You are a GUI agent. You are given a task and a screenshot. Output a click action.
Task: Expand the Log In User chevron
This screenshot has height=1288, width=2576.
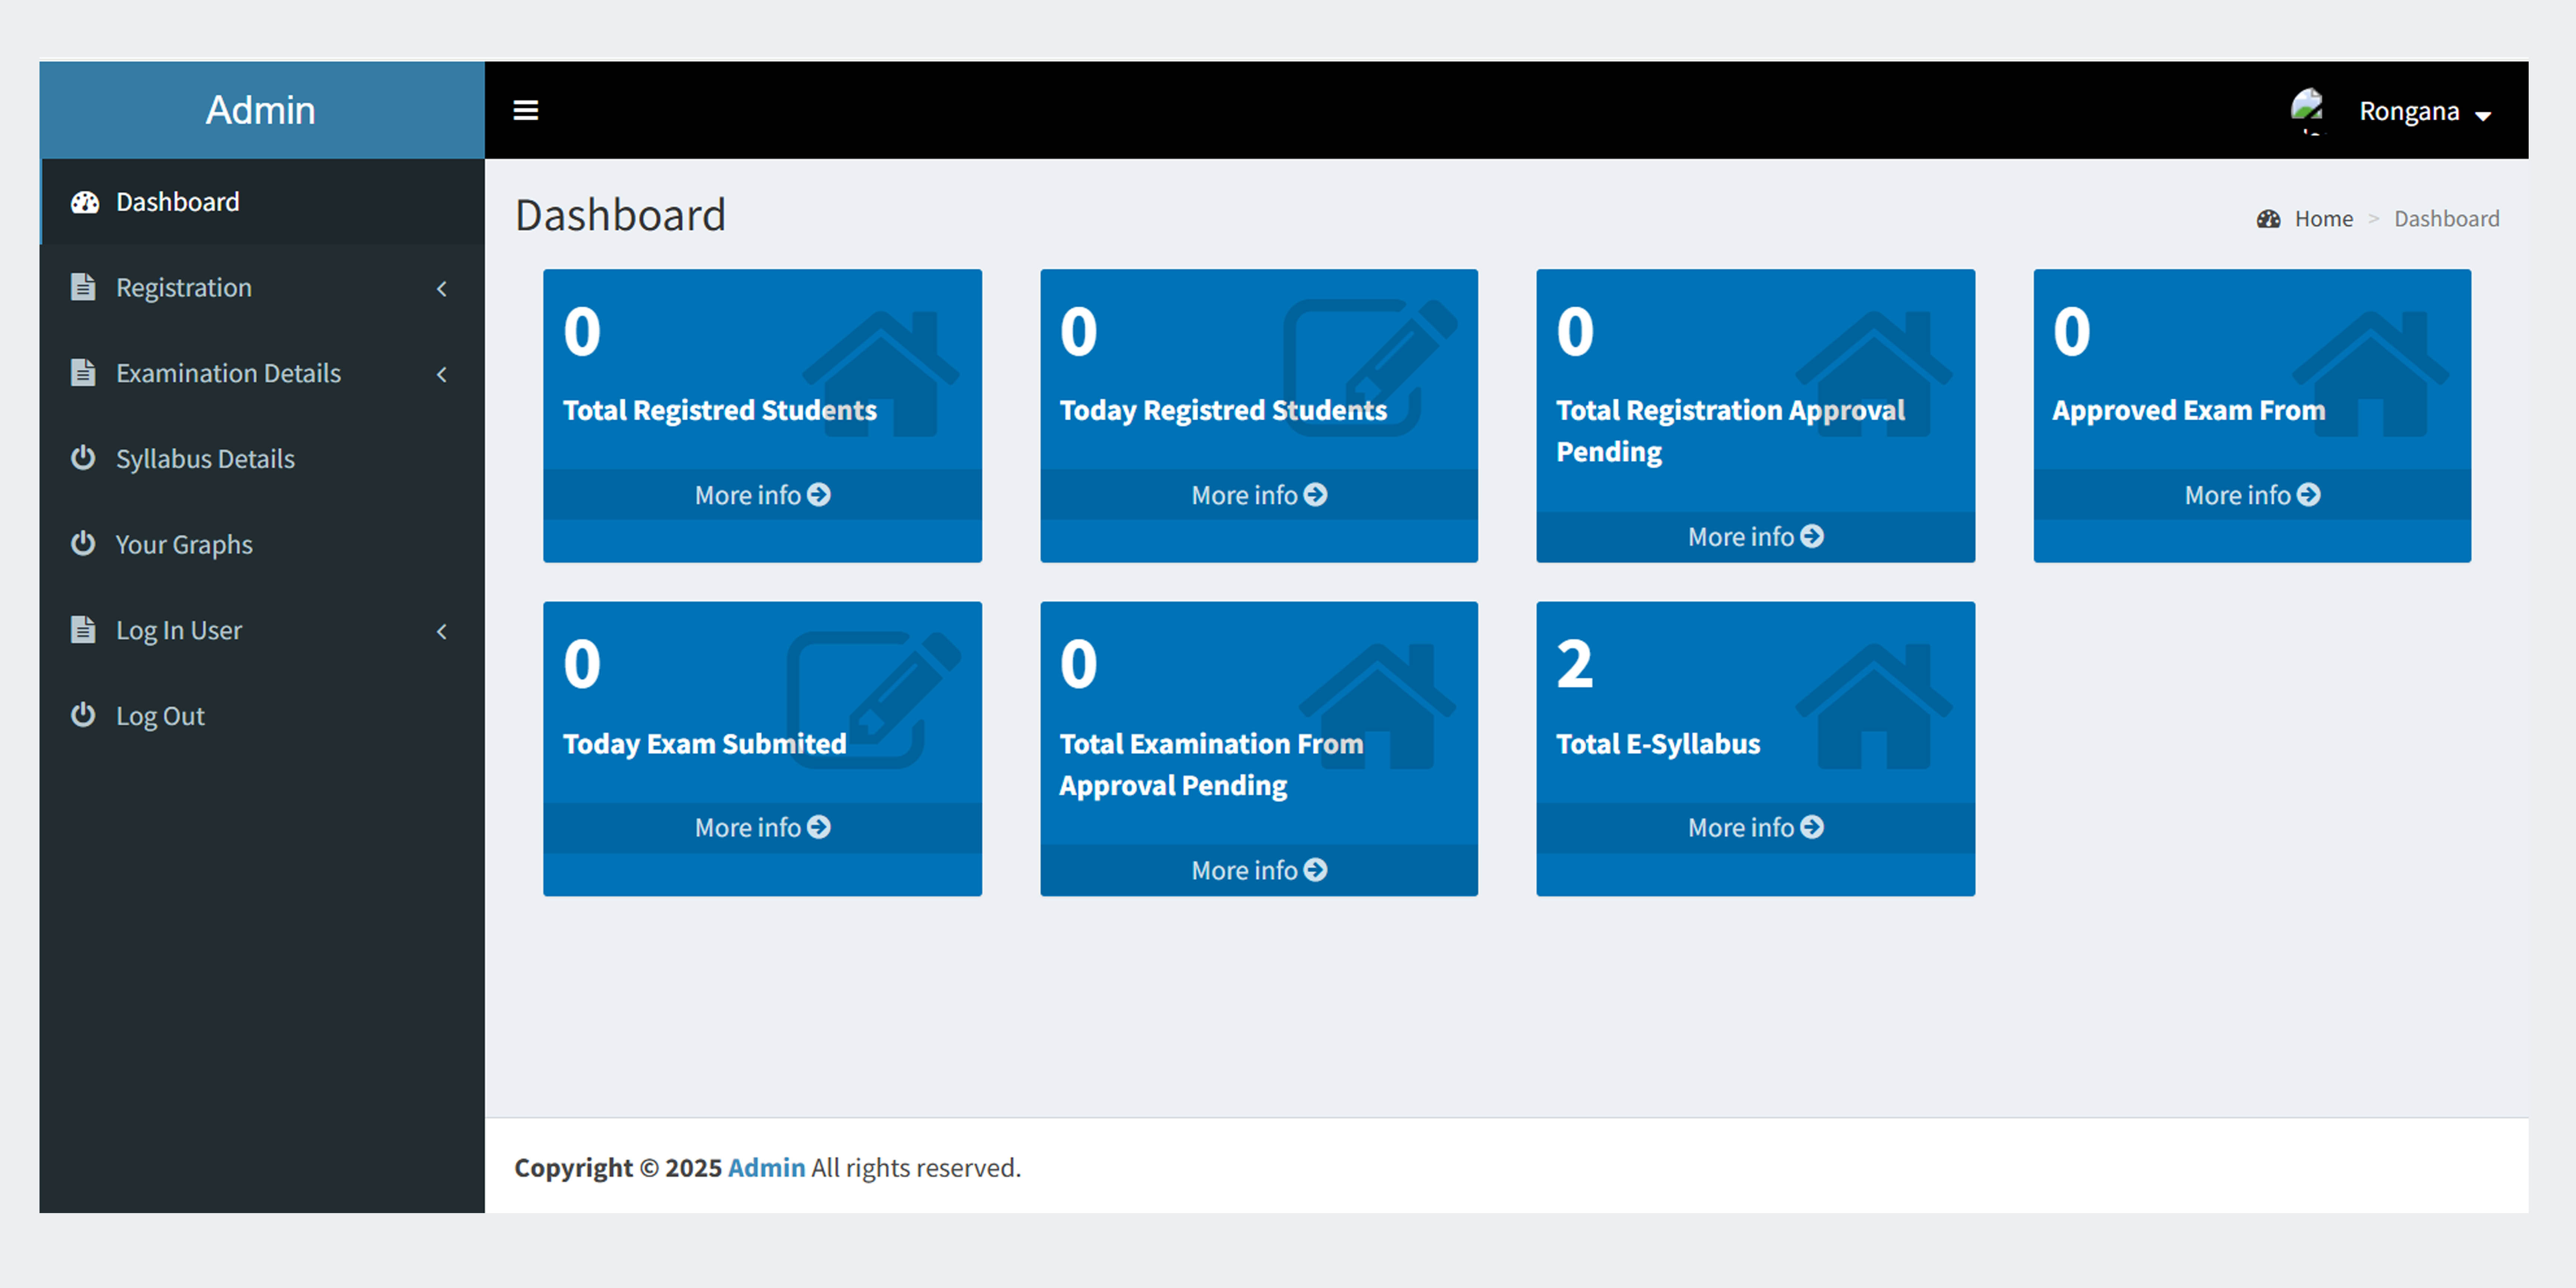point(442,631)
